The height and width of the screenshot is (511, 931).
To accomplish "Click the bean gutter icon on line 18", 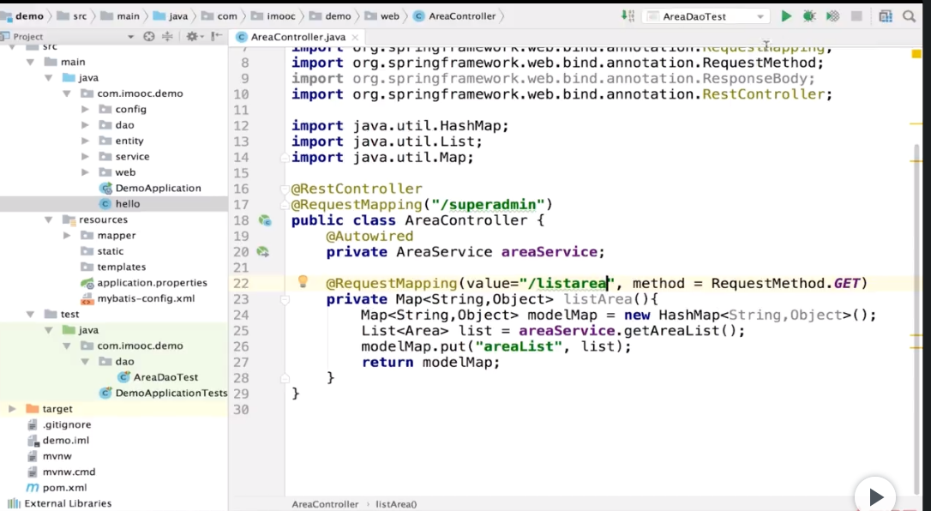I will (x=264, y=221).
